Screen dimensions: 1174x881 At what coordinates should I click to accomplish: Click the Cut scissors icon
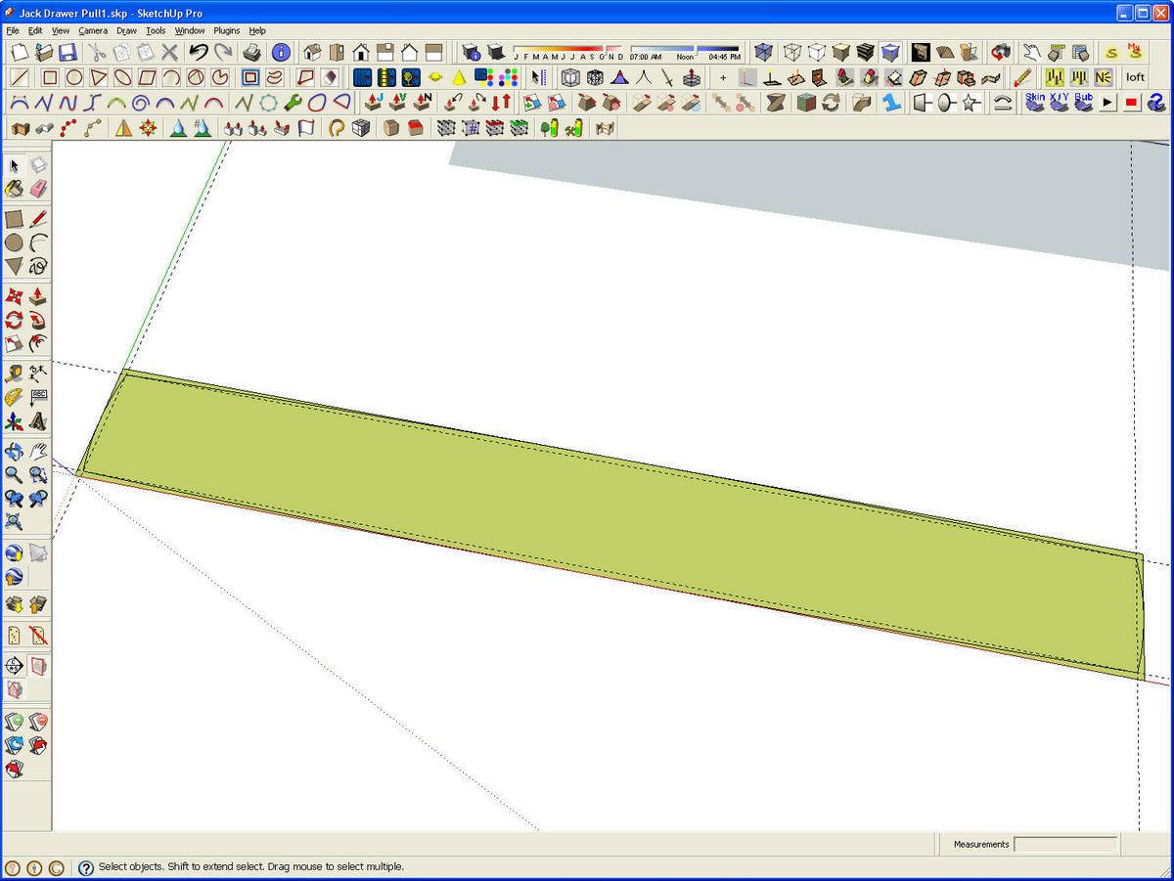click(x=97, y=53)
